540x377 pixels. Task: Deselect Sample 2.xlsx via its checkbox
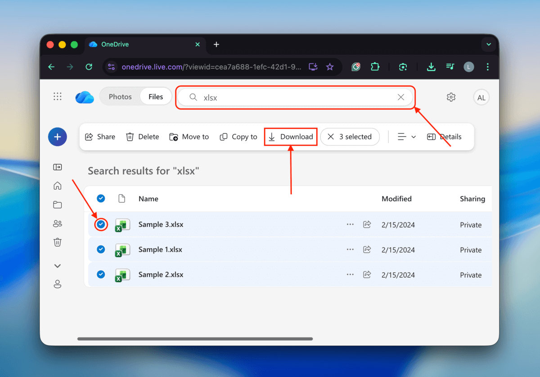(100, 275)
